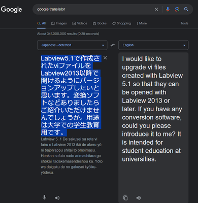Switch to the Shopping tab
198x203 pixels.
click(x=121, y=23)
